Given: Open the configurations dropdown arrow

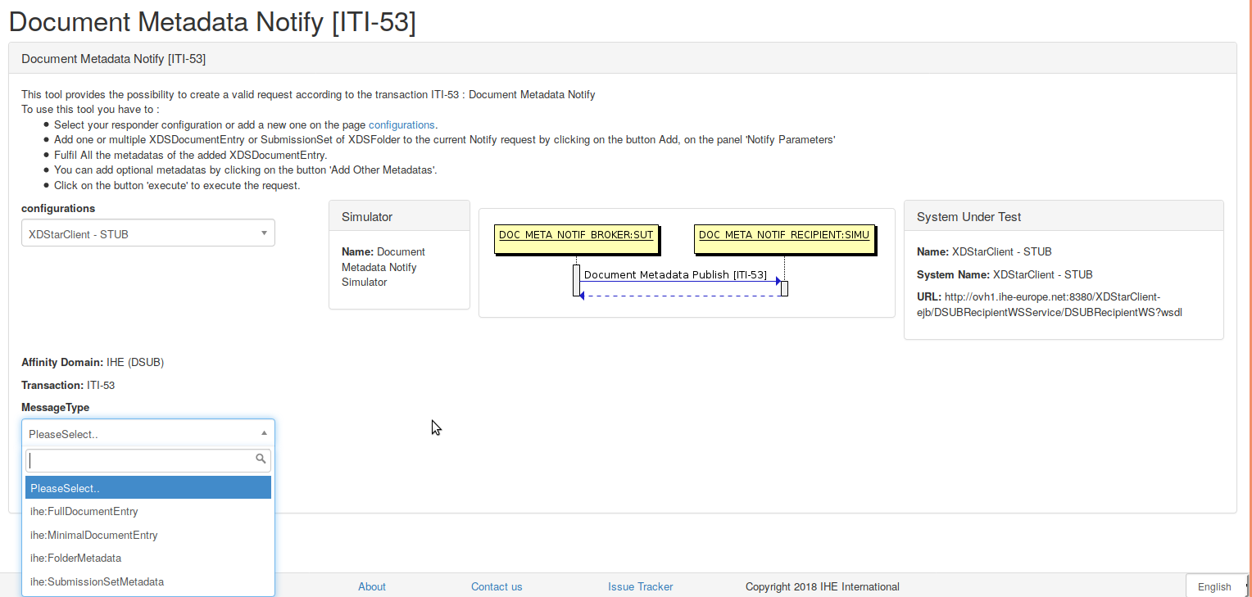Looking at the screenshot, I should pos(264,233).
